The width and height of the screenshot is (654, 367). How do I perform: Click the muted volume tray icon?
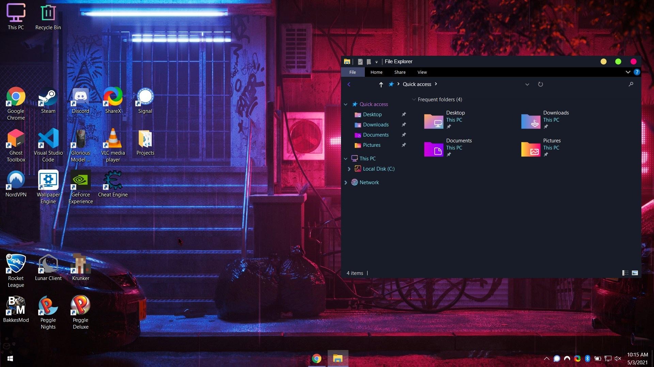618,359
